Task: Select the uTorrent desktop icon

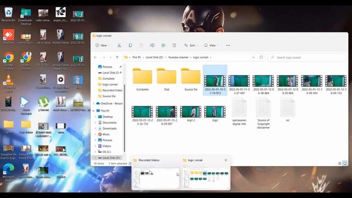Action: [43, 104]
